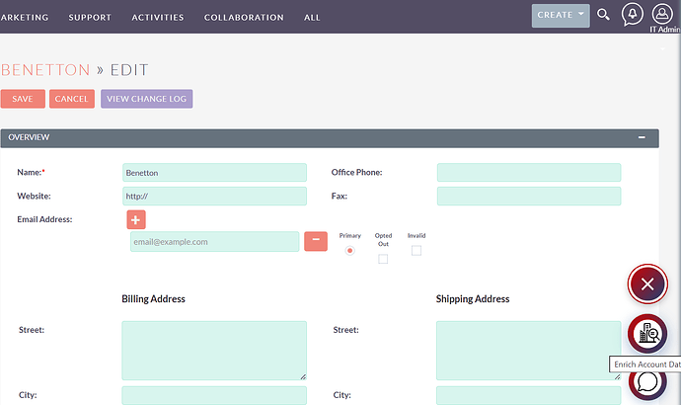Follow the Benetton breadcrumb link
The image size is (681, 405).
pyautogui.click(x=45, y=70)
